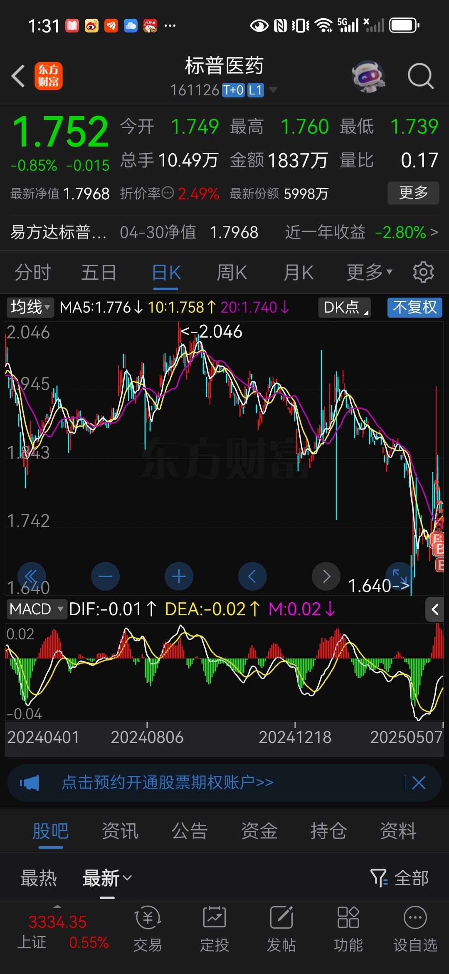Tap 点击预约开通股票期权账户 link
The image size is (449, 974).
(168, 783)
